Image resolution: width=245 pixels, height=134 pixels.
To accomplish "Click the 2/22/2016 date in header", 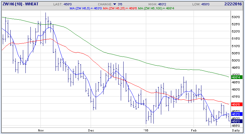I will click(x=233, y=4).
